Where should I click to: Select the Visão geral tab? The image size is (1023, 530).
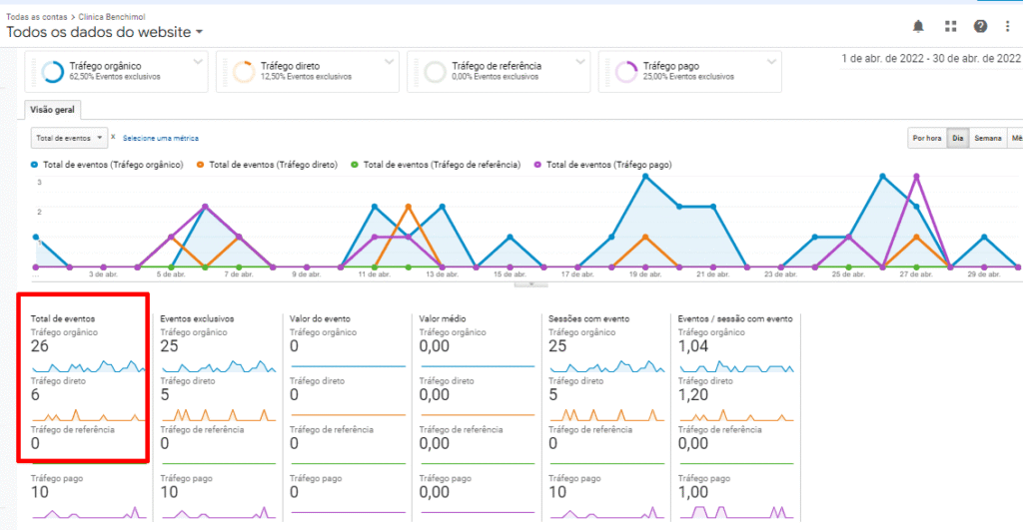pyautogui.click(x=54, y=110)
